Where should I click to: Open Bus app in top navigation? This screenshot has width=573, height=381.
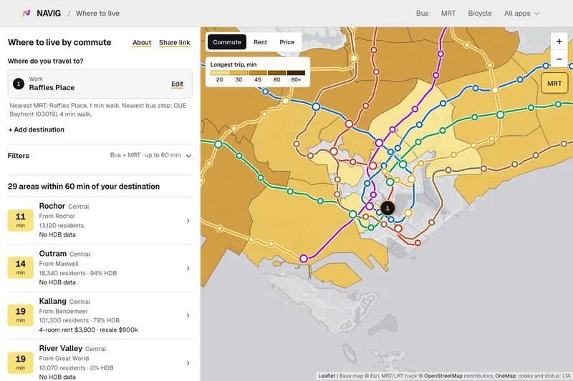pos(422,14)
